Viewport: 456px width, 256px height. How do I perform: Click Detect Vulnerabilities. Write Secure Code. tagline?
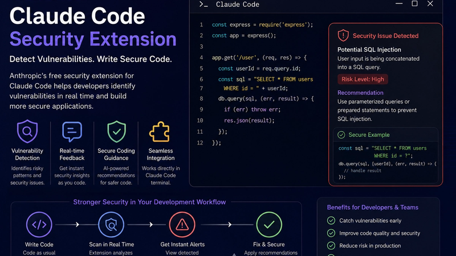click(91, 59)
